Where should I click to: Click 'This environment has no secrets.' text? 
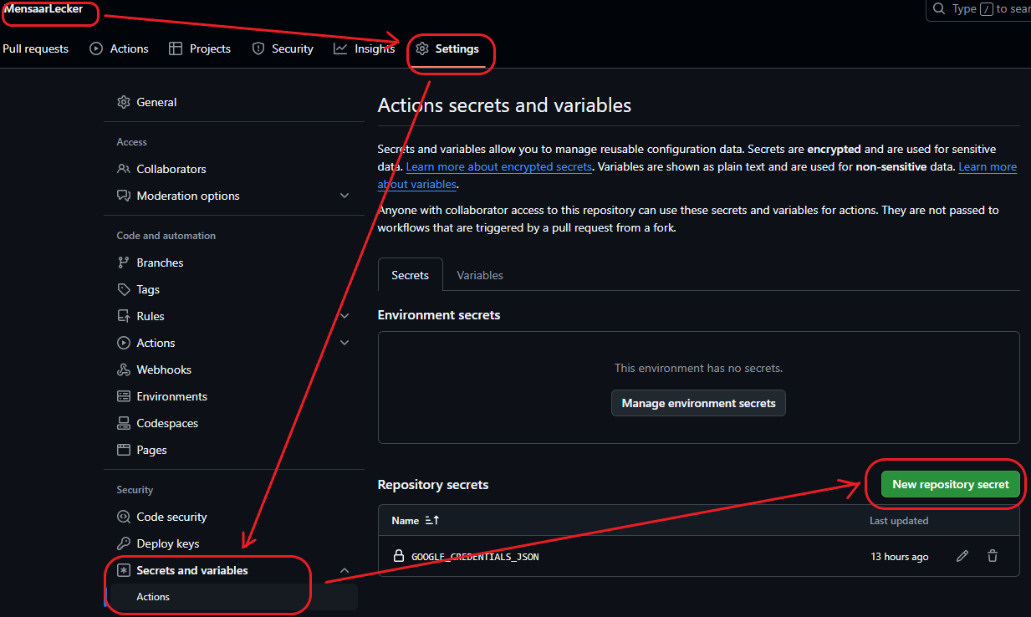[699, 368]
